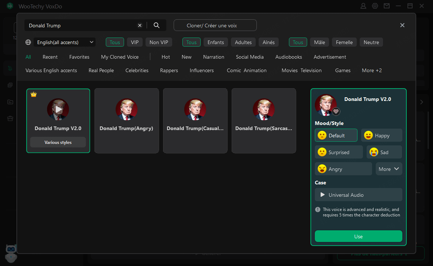The image size is (433, 266).
Task: Click Cloner/ Créer une voix button
Action: coord(215,26)
